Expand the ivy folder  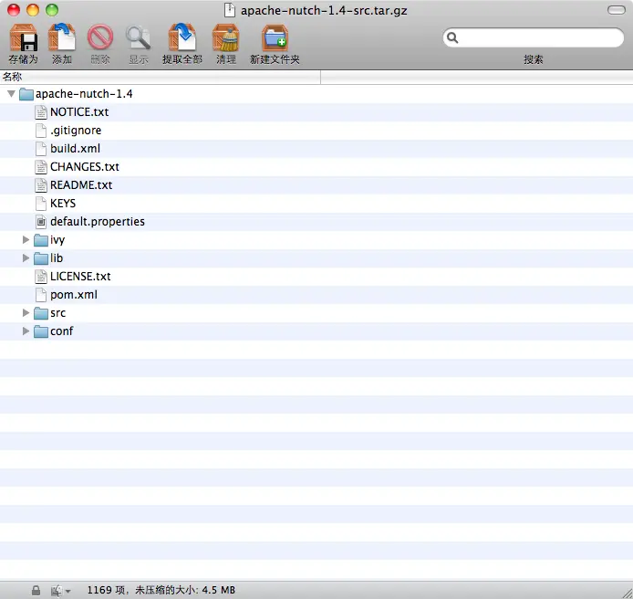click(26, 239)
